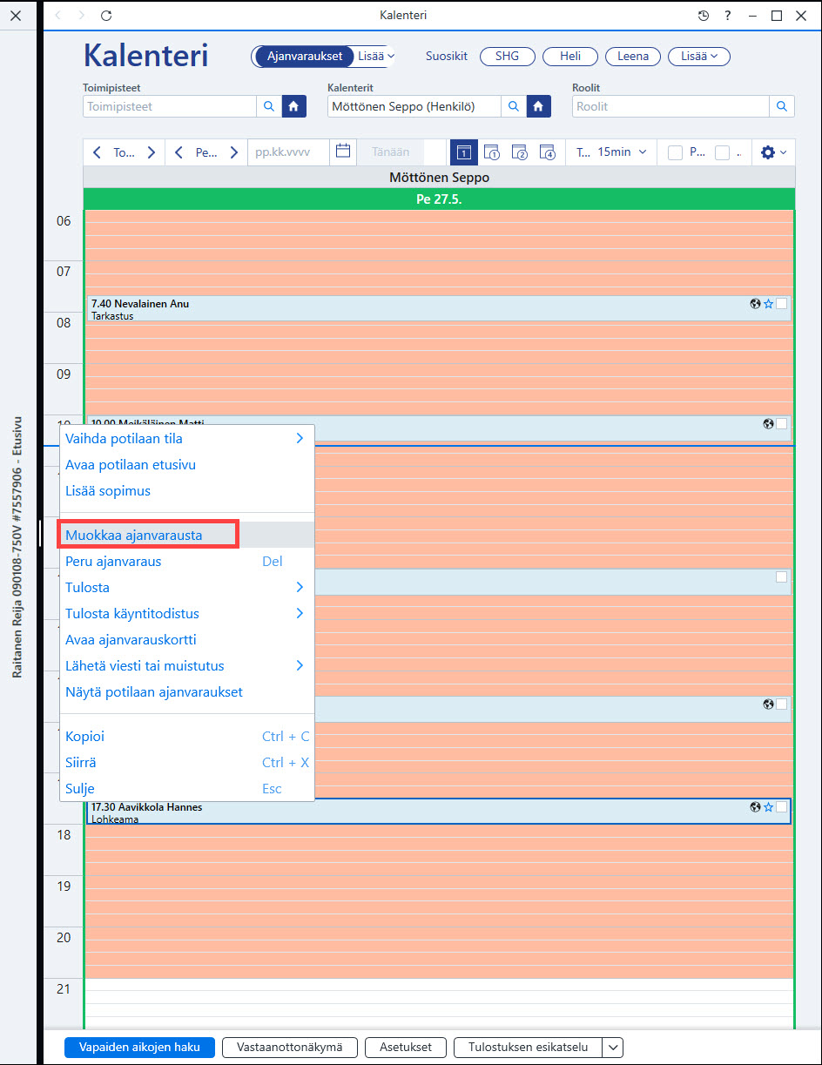This screenshot has width=822, height=1065.
Task: Choose Sulje in context menu
Action: tap(186, 789)
